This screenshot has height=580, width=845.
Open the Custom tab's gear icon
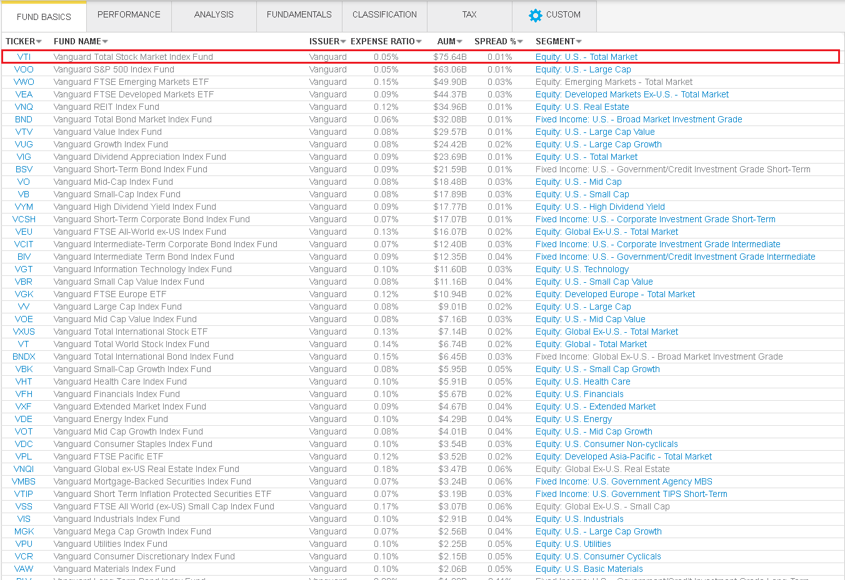[536, 16]
